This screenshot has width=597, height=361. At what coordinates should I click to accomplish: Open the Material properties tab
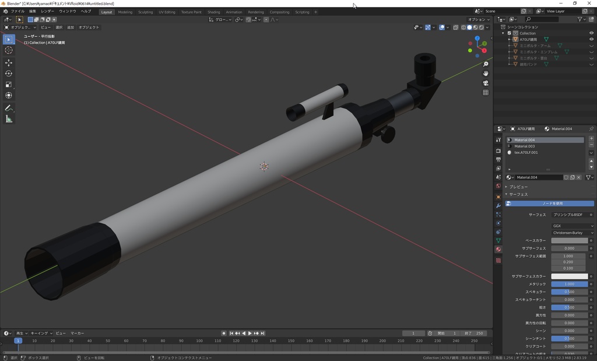(x=498, y=250)
